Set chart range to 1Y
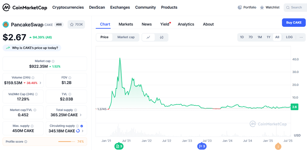307x150 pixels. [268, 37]
